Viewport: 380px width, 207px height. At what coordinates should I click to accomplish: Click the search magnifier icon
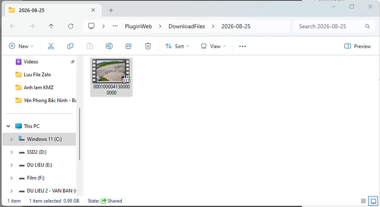pos(367,26)
